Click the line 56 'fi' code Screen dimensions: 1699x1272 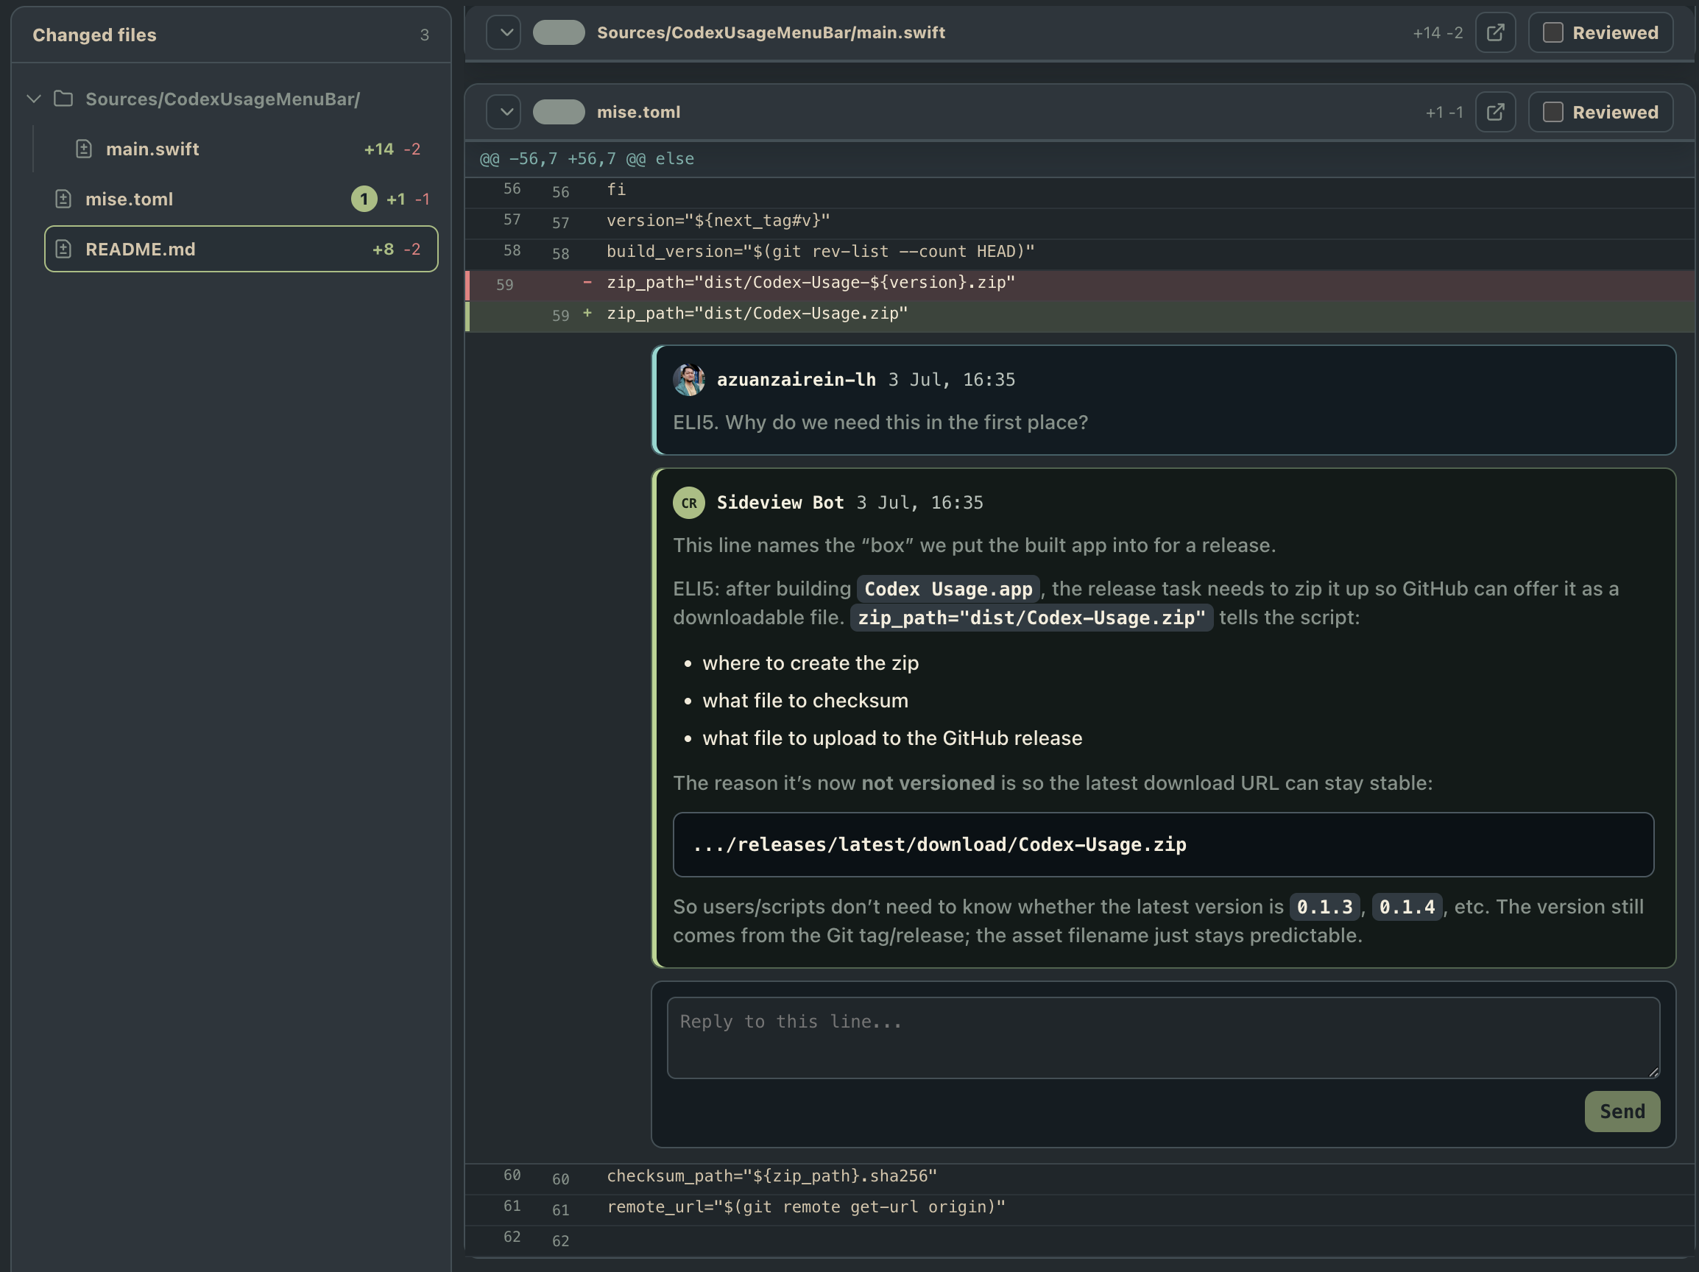click(616, 190)
